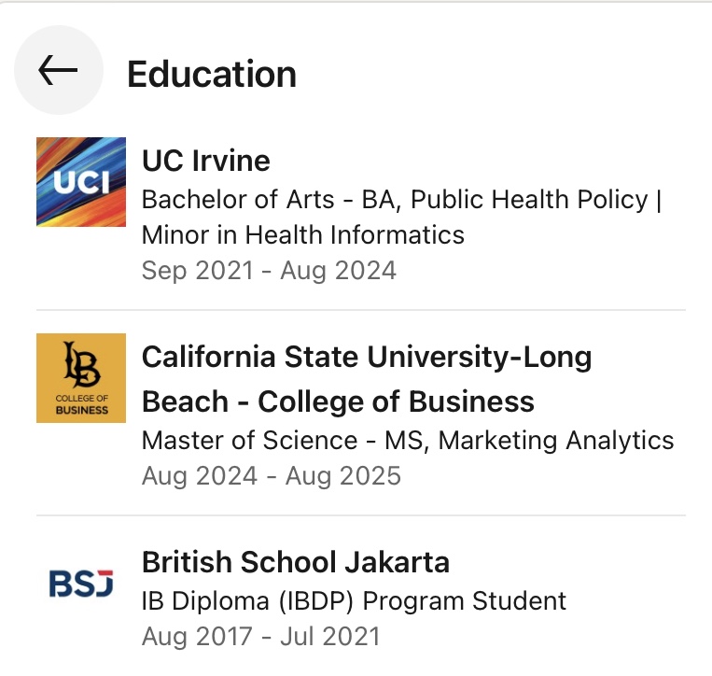This screenshot has width=712, height=676.
Task: Click the back arrow button
Action: (58, 70)
